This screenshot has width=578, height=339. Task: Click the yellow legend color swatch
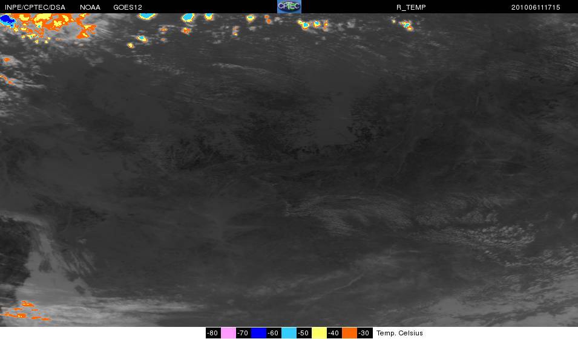(x=319, y=333)
